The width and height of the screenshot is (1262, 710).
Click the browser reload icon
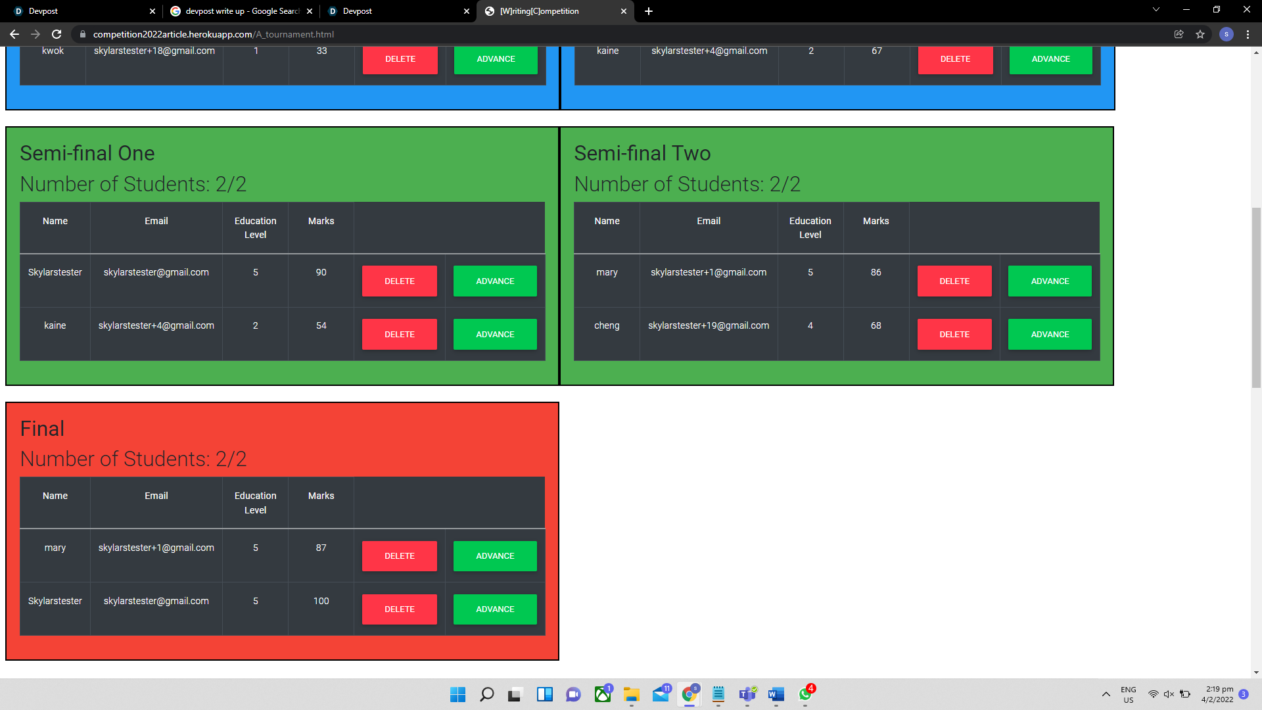pos(57,34)
